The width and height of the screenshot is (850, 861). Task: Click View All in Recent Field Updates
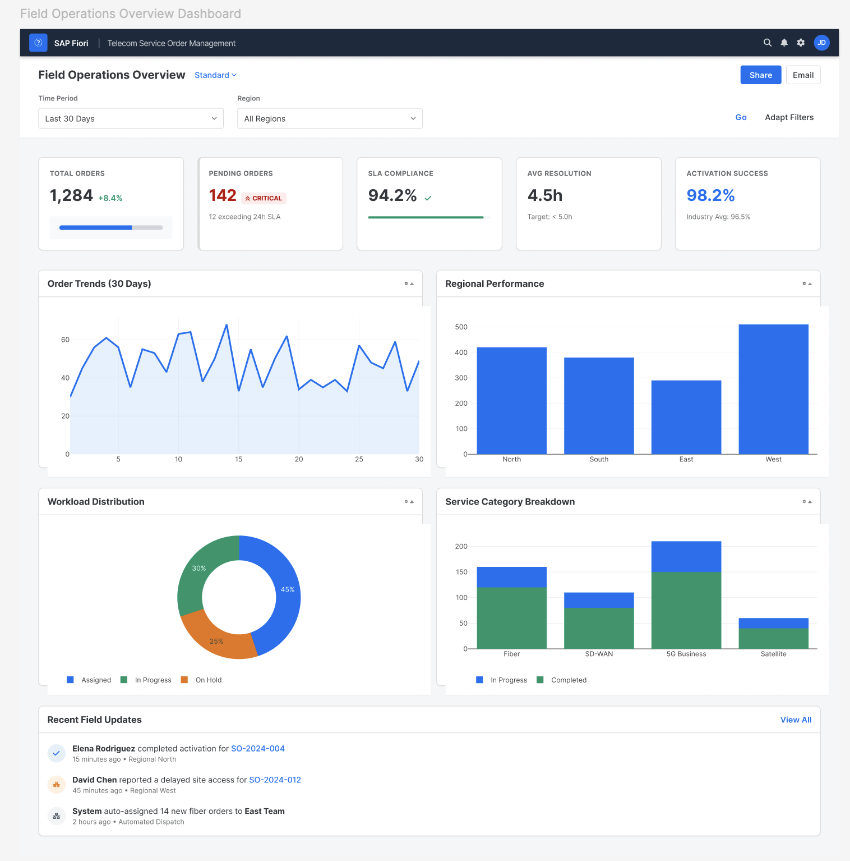pyautogui.click(x=796, y=720)
